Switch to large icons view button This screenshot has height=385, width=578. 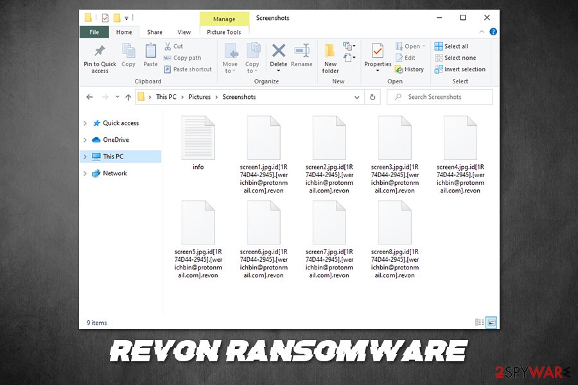[491, 322]
